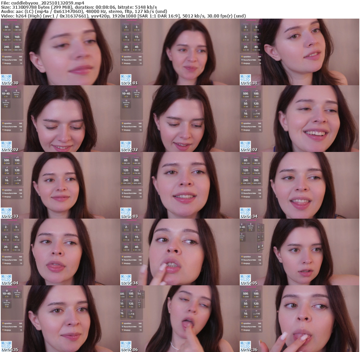The height and width of the screenshot is (352, 360).
Task: Click the frame thumbnail at 00:07:06
Action: (180, 319)
